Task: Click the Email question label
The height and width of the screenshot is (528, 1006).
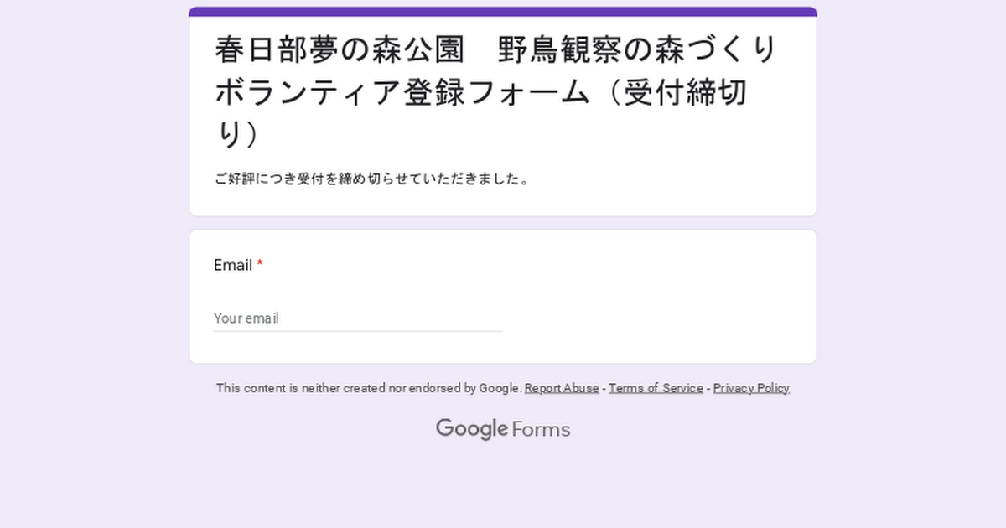Action: point(233,265)
